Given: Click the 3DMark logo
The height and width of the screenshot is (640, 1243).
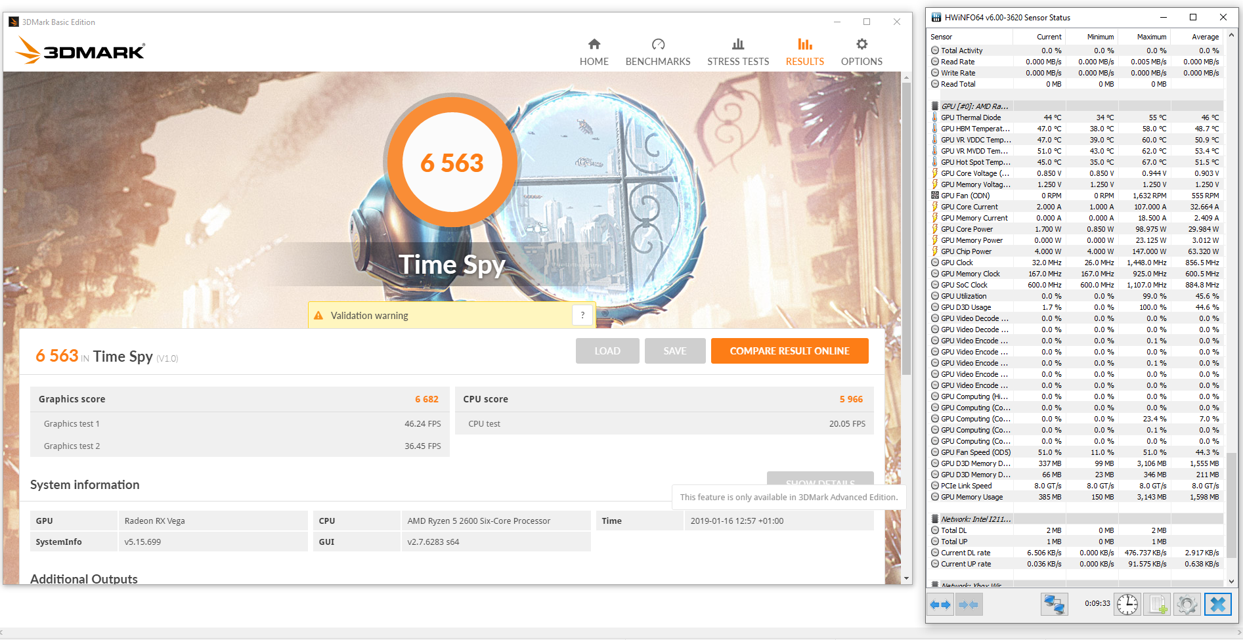Looking at the screenshot, I should [x=80, y=51].
